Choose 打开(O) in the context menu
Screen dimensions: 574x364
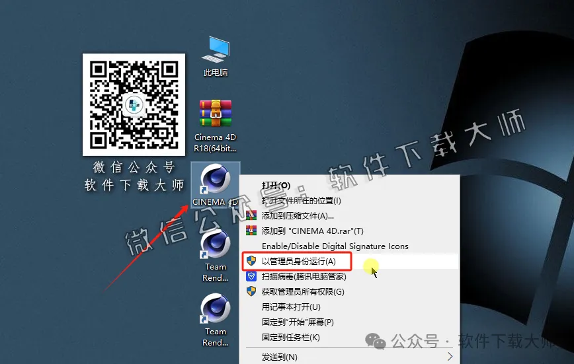[350, 185]
